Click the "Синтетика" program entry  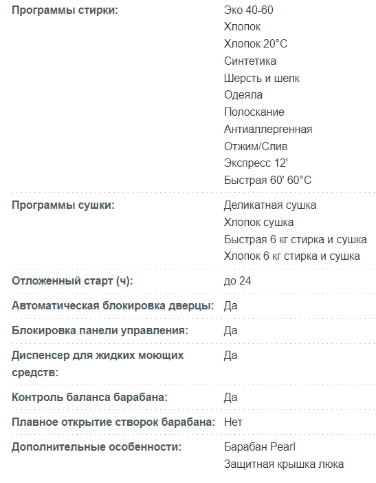[250, 61]
